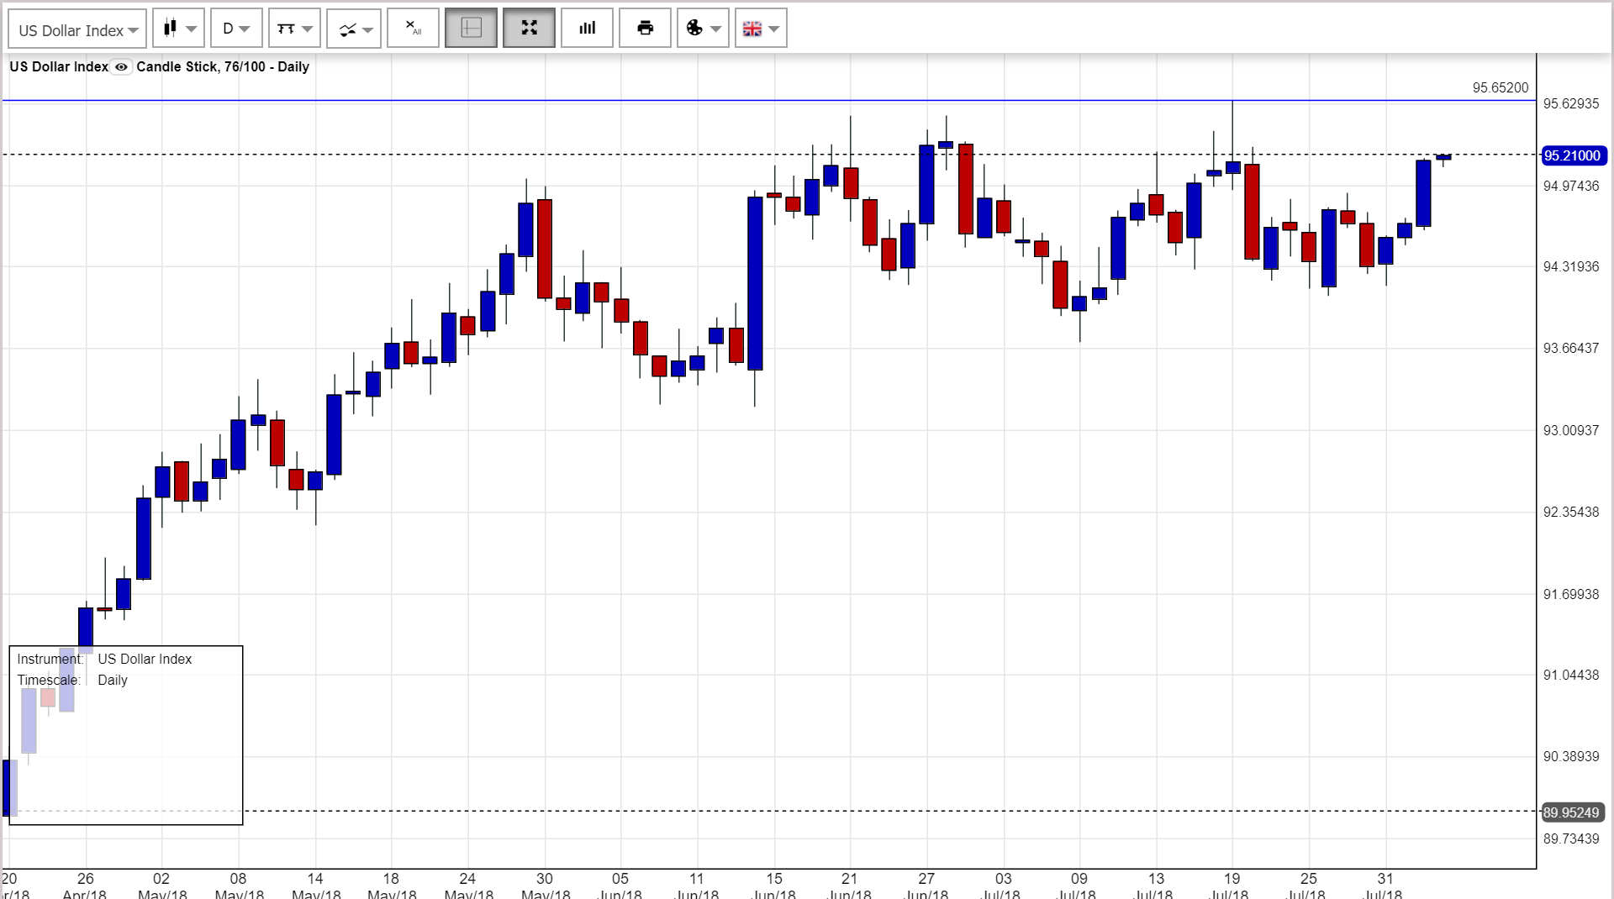This screenshot has height=899, width=1614.
Task: Click the chart title 'Candle Stick, 76/100 - Daily'
Action: point(223,66)
